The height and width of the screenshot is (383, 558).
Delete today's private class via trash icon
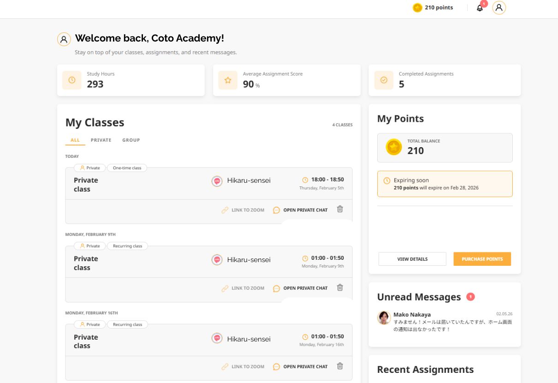[x=340, y=209]
